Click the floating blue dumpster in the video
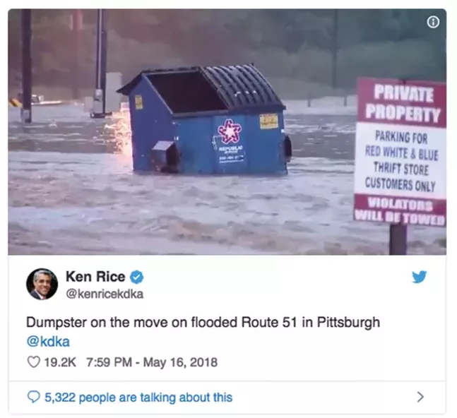The height and width of the screenshot is (418, 457). click(x=204, y=119)
